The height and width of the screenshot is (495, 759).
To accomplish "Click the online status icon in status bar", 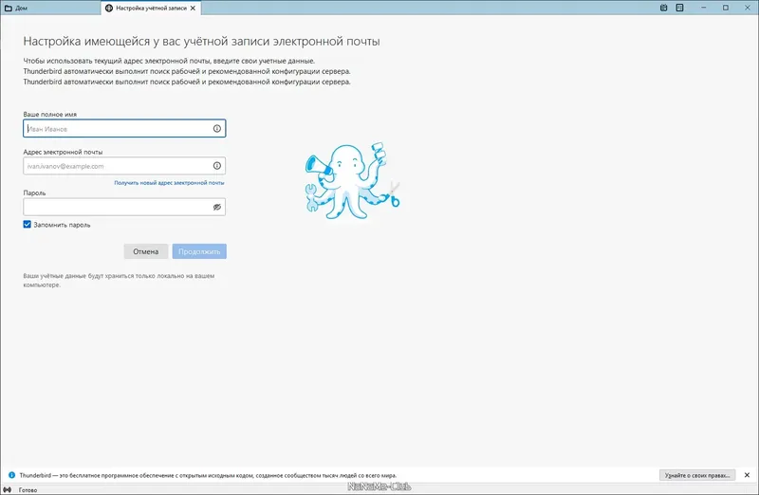I will click(8, 489).
